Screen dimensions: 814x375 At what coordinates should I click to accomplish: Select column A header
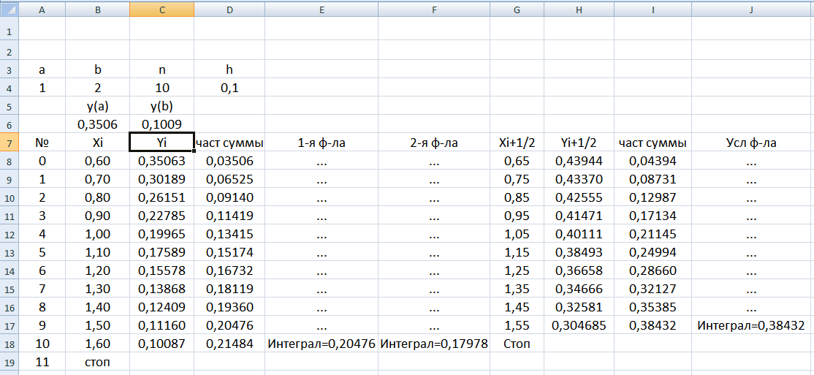coord(42,8)
